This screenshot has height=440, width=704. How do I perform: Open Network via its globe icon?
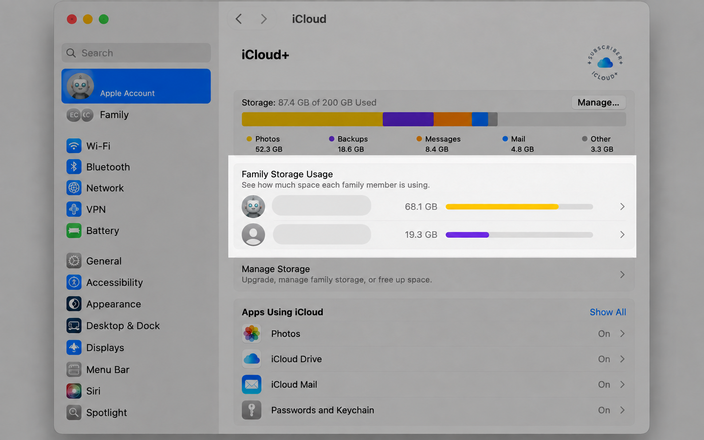pos(74,188)
